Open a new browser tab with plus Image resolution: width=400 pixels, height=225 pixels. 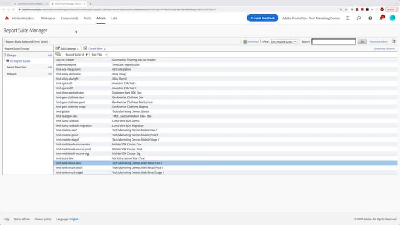(90, 4)
